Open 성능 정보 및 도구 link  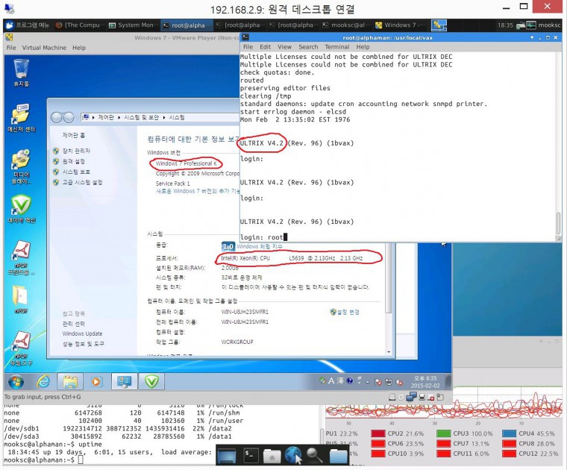(83, 343)
